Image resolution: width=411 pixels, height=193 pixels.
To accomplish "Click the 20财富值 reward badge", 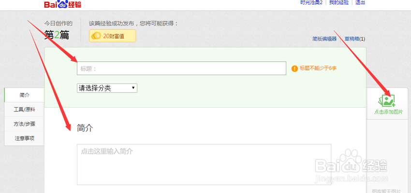I will (113, 36).
